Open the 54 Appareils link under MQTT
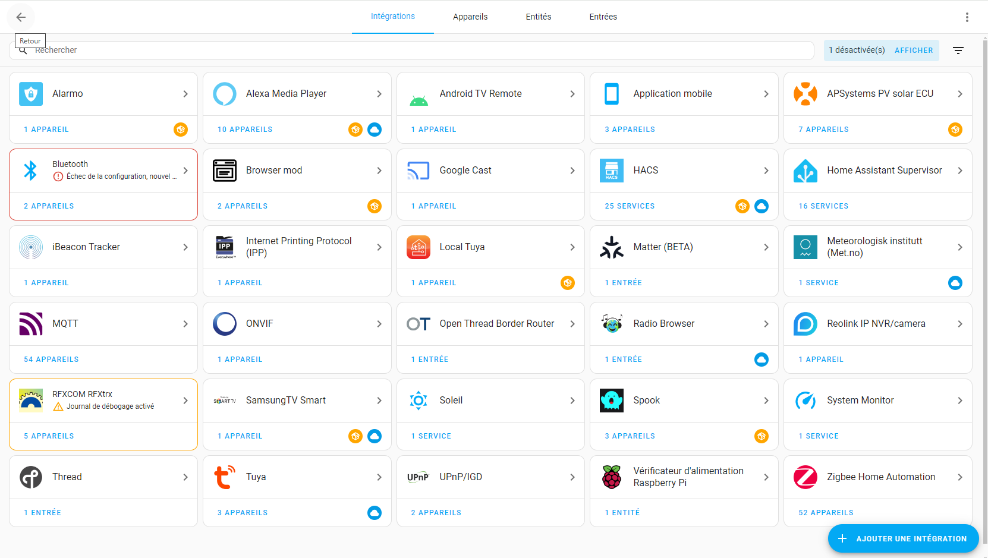 point(51,360)
